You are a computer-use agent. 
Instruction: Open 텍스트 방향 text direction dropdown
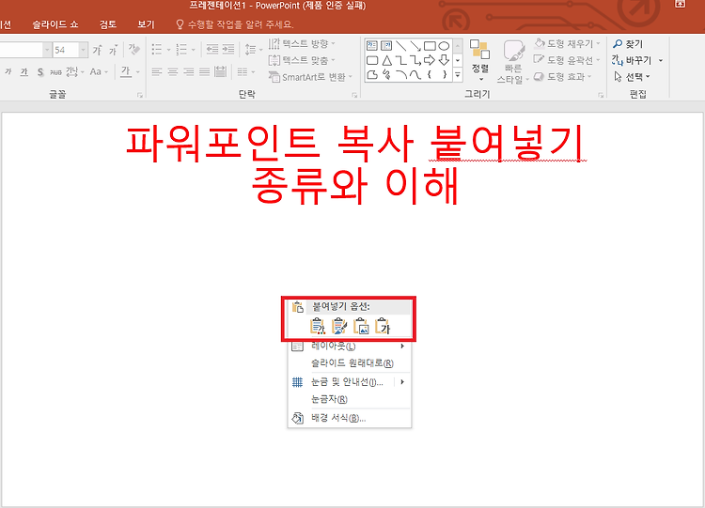tap(302, 43)
